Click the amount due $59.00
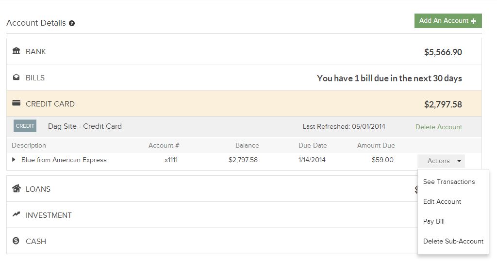Viewport: 497px width, 273px height. (382, 160)
